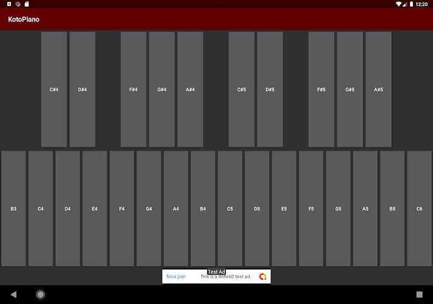Tap the F#4 key
Viewport: 433px width, 304px height.
pos(133,89)
